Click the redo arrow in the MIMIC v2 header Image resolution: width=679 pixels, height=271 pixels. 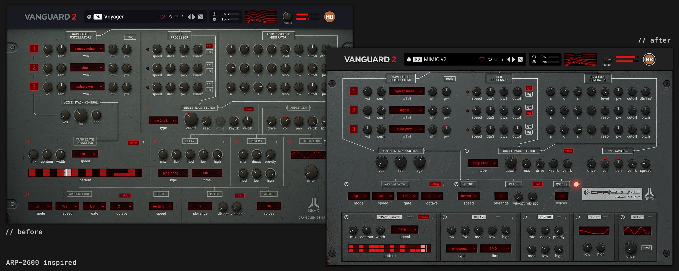[x=496, y=59]
